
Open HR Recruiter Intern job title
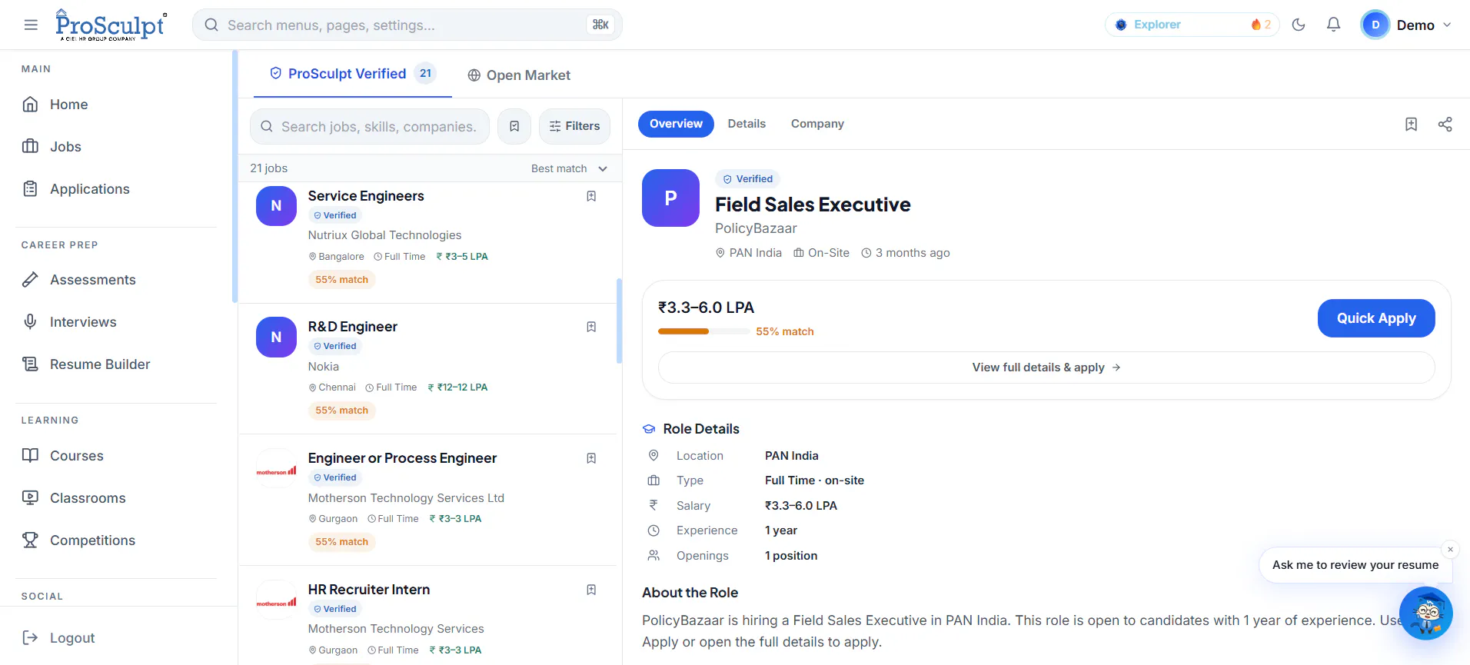(369, 590)
